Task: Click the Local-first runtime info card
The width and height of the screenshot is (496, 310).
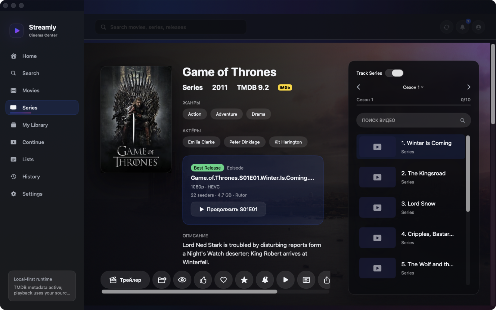Action: coord(42,286)
